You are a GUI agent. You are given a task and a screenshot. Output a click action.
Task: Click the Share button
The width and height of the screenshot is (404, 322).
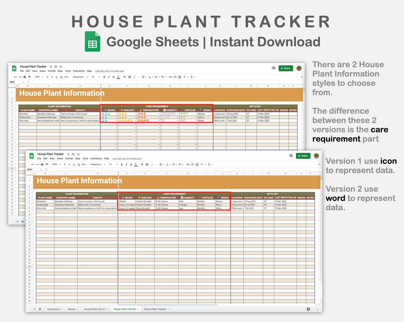tap(303, 156)
